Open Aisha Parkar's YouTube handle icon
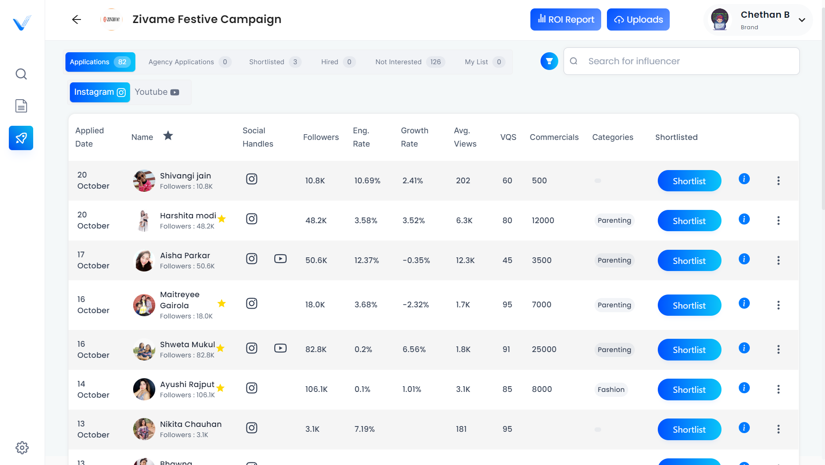 280,259
